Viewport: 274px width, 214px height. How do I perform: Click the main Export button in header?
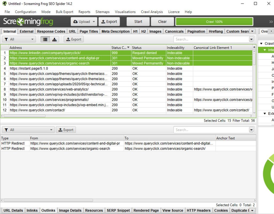click(x=109, y=22)
